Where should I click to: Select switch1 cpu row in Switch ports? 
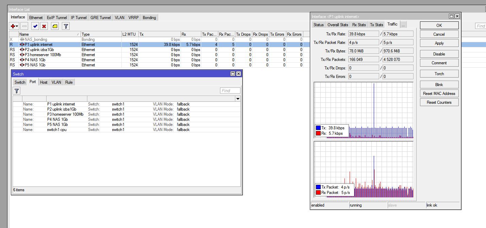click(x=126, y=130)
